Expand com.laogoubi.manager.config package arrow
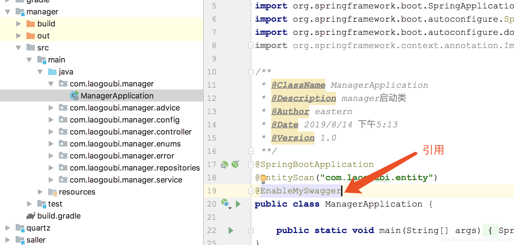 (51, 120)
